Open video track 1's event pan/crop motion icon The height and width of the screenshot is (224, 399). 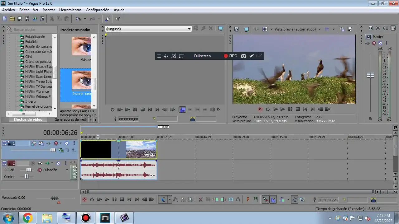point(41,143)
